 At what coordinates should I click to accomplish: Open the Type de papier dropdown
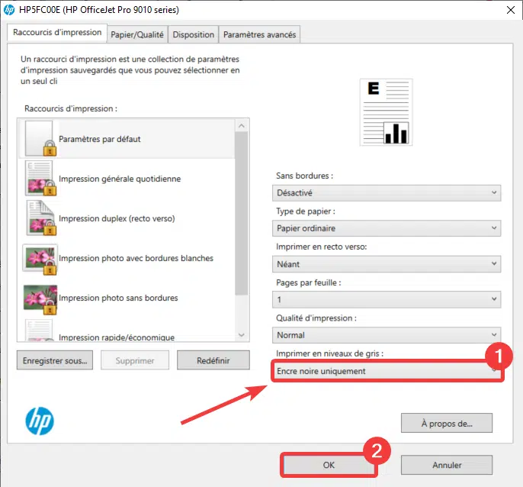coord(387,228)
